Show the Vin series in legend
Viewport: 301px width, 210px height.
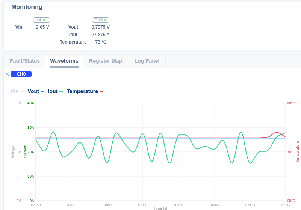pyautogui.click(x=15, y=91)
